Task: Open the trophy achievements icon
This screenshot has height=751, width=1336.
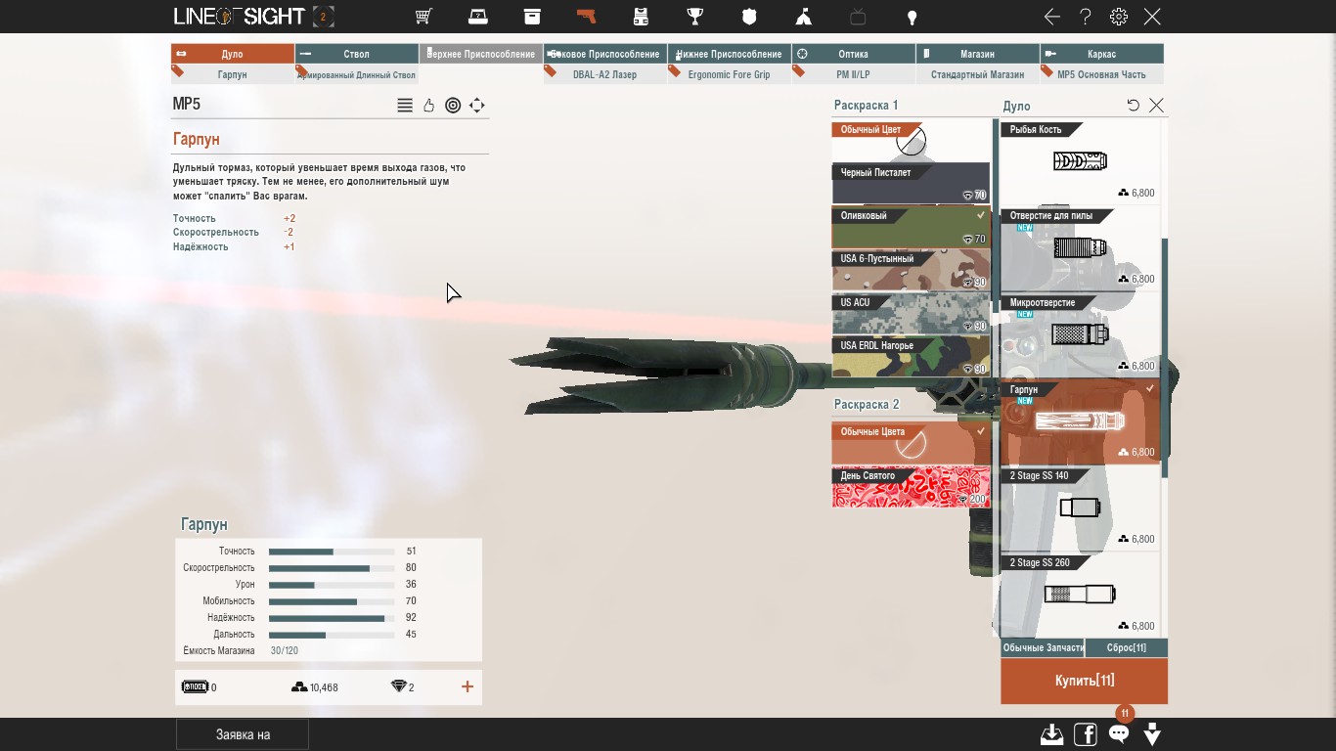Action: [695, 17]
